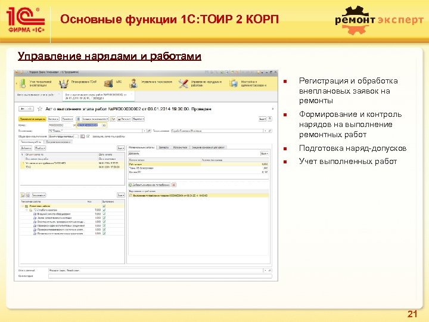Click the red X delete button beside Добавить
The width and height of the screenshot is (429, 322).
click(x=174, y=185)
